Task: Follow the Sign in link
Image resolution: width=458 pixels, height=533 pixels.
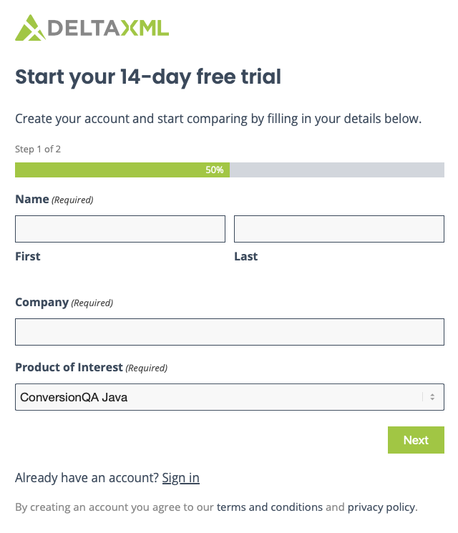Action: coord(180,478)
